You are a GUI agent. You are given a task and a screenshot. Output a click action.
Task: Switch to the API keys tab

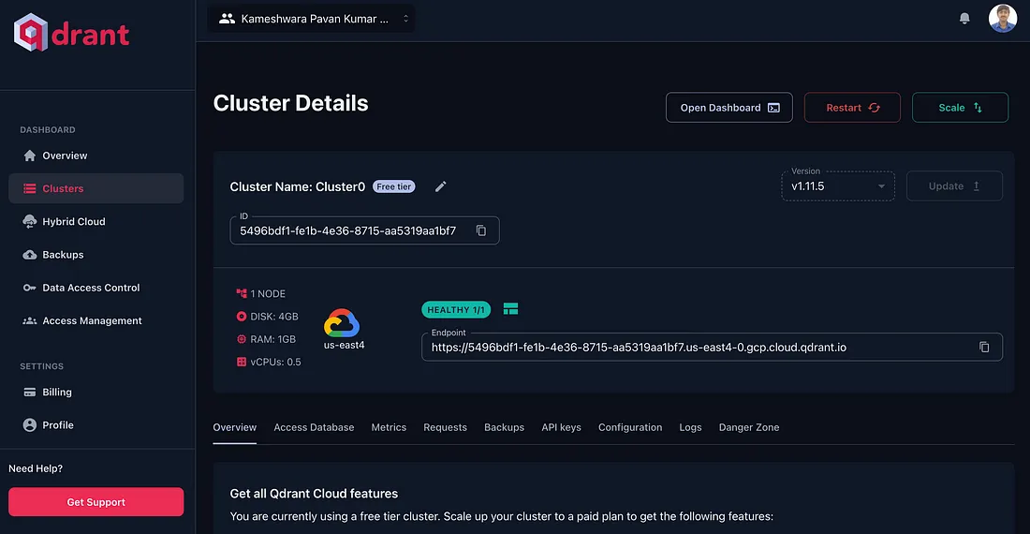[561, 427]
